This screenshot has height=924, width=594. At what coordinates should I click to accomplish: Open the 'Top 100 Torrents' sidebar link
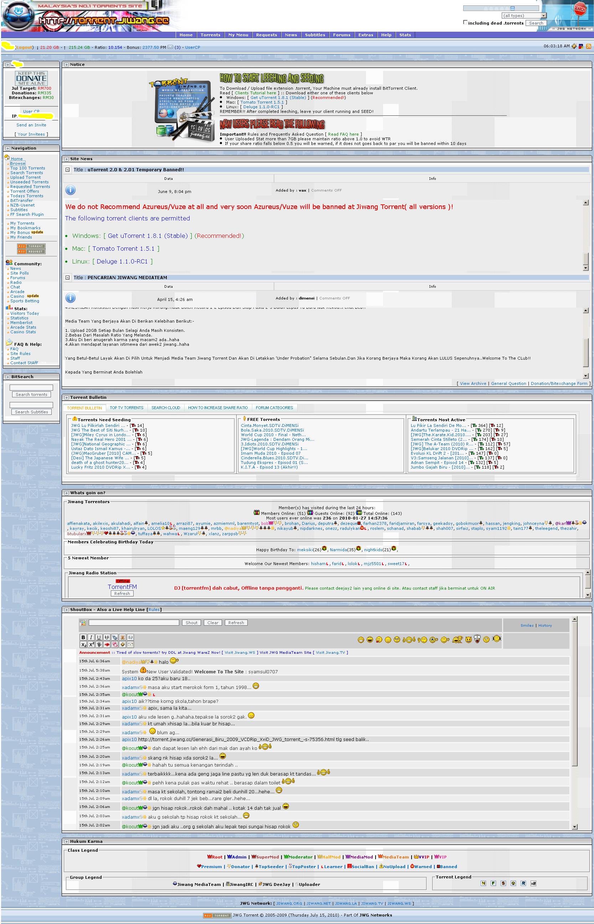point(28,168)
